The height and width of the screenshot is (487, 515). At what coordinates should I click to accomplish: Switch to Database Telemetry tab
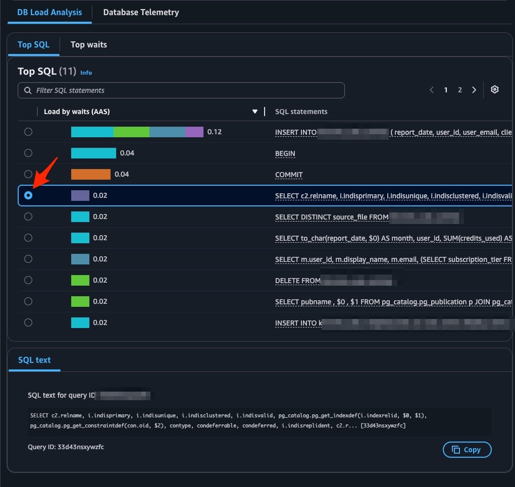pyautogui.click(x=141, y=13)
